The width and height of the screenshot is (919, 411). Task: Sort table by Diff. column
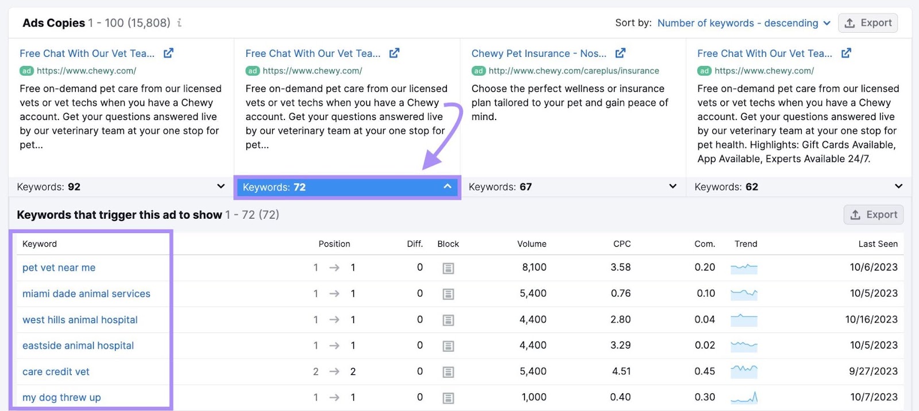point(415,244)
